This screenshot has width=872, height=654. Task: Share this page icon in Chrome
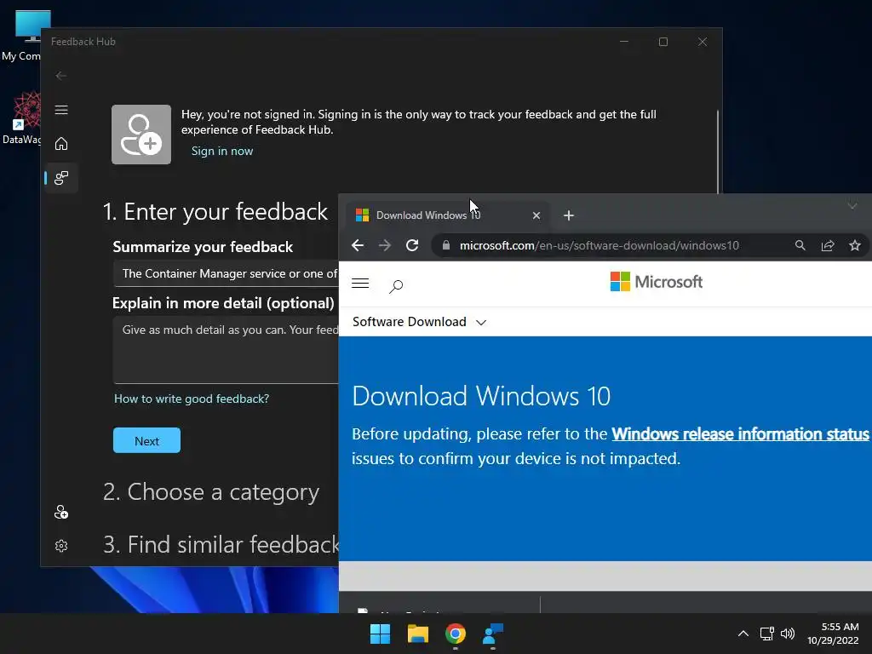point(828,245)
